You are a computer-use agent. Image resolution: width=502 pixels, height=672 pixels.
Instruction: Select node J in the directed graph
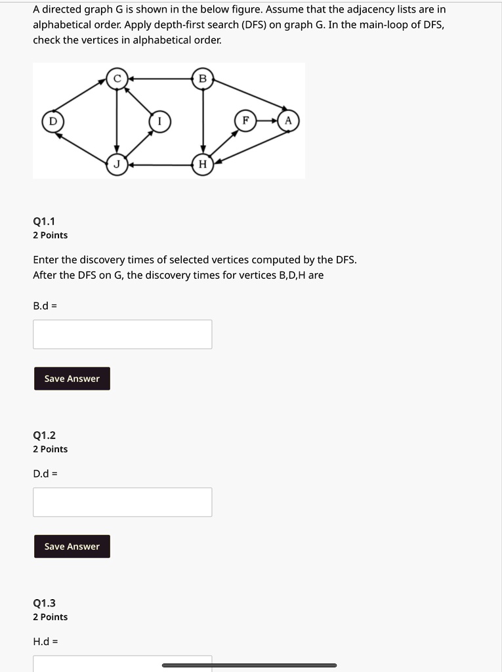(117, 163)
